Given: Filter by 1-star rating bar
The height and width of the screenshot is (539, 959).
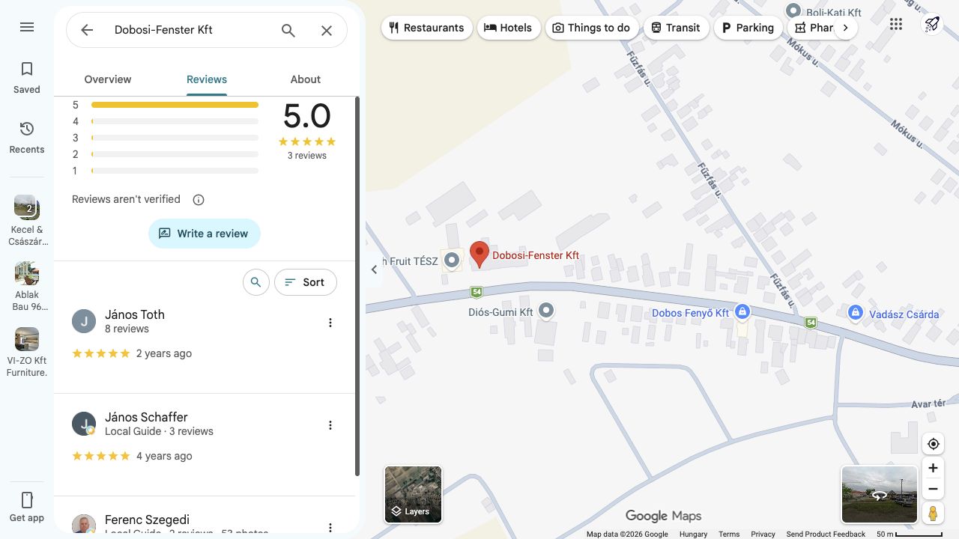Looking at the screenshot, I should 166,171.
